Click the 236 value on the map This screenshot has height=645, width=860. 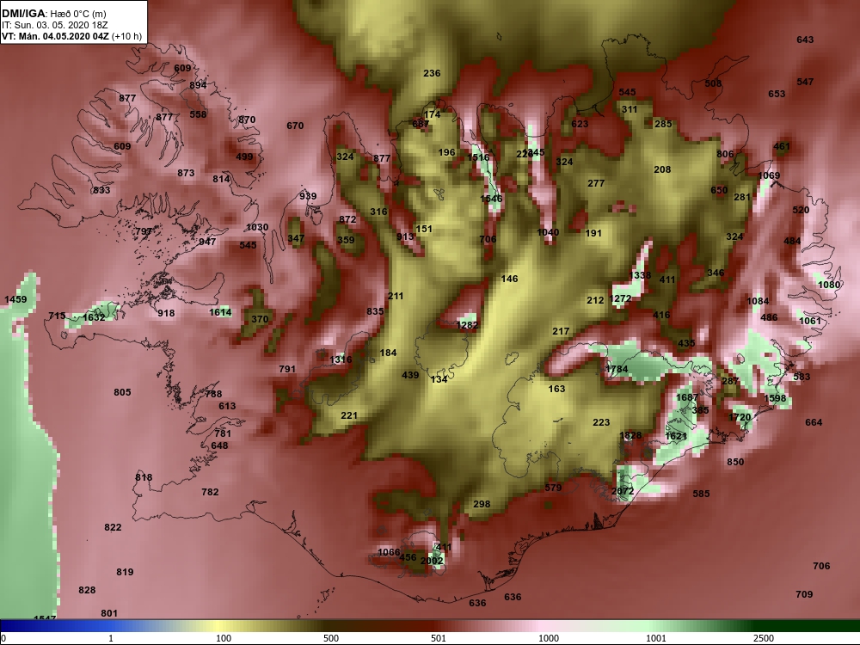[432, 73]
